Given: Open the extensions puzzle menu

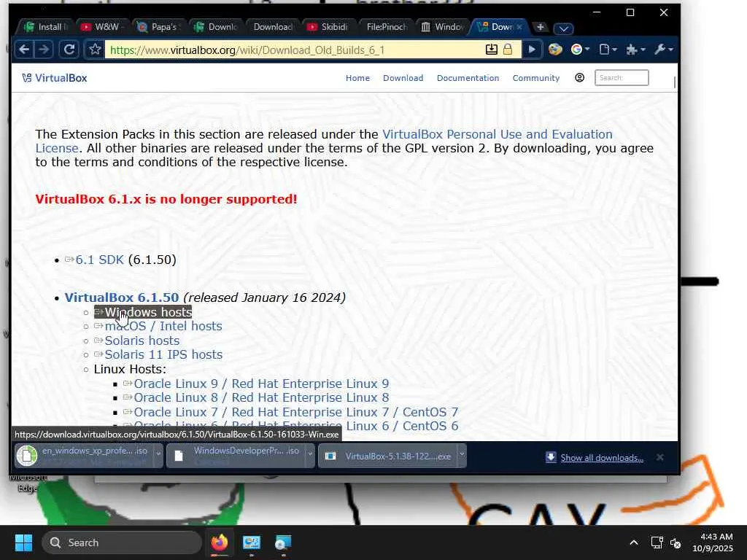Looking at the screenshot, I should click(635, 49).
